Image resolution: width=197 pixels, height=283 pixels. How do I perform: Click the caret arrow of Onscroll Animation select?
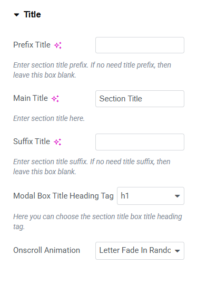point(178,251)
